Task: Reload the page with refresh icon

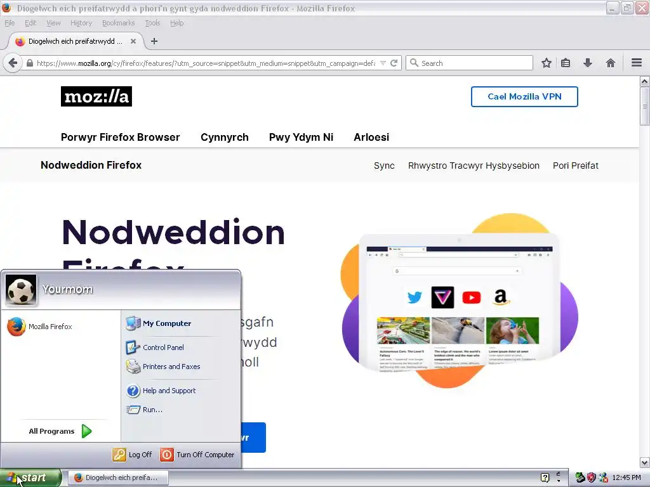Action: coord(394,63)
